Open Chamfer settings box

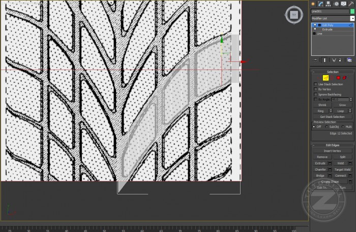[x=330, y=170]
